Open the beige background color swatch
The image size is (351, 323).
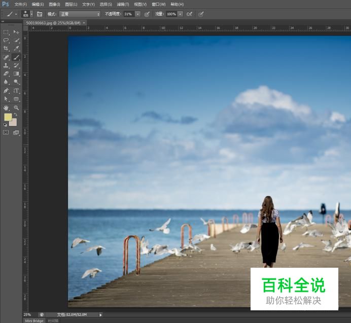(x=13, y=122)
